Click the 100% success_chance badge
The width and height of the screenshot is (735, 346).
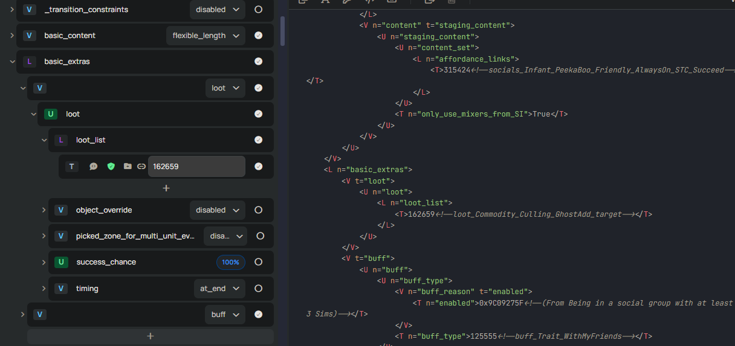tap(230, 262)
